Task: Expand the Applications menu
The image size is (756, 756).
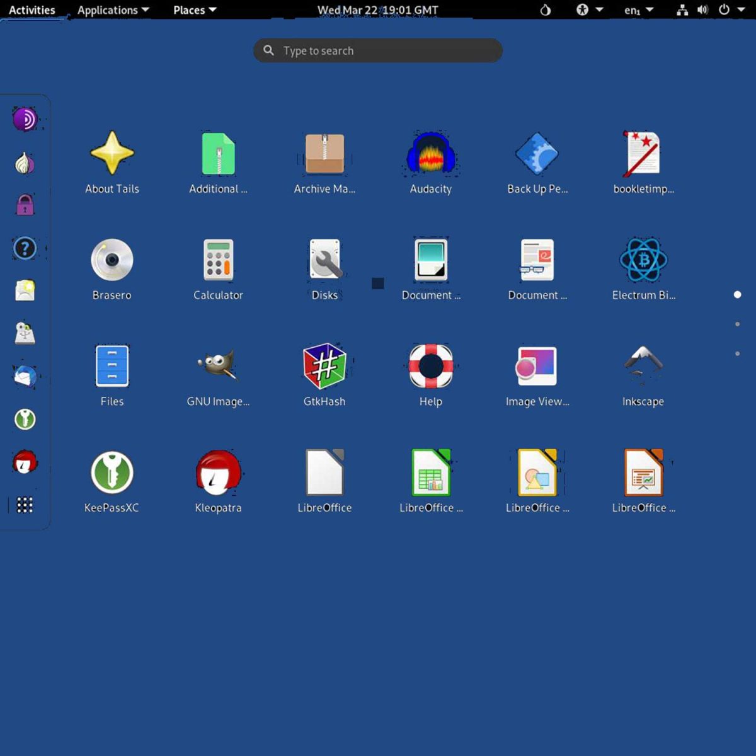Action: point(113,10)
